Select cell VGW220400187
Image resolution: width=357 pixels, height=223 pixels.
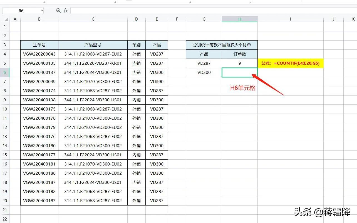(x=39, y=182)
